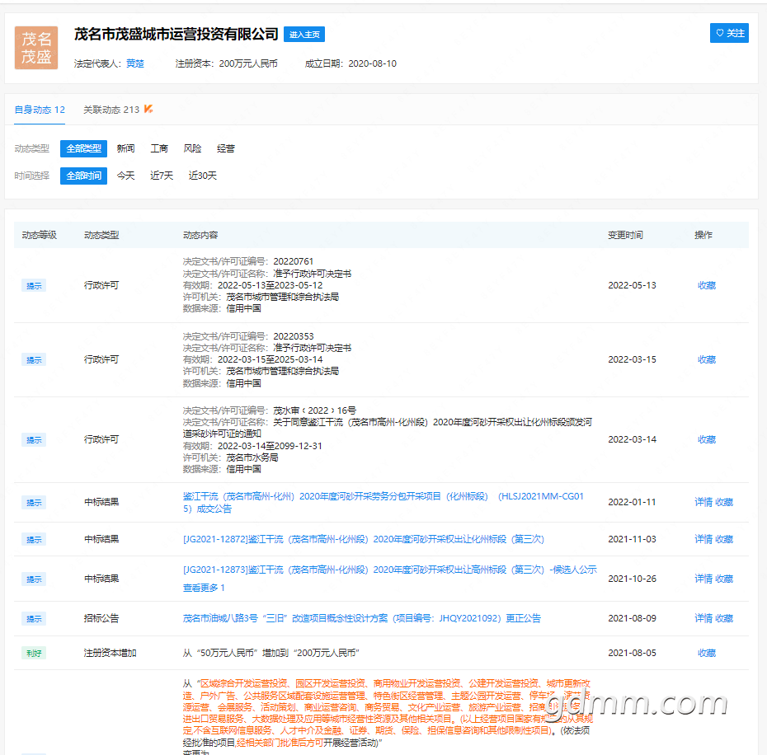
Task: Choose the 今天 time filter
Action: coord(125,176)
